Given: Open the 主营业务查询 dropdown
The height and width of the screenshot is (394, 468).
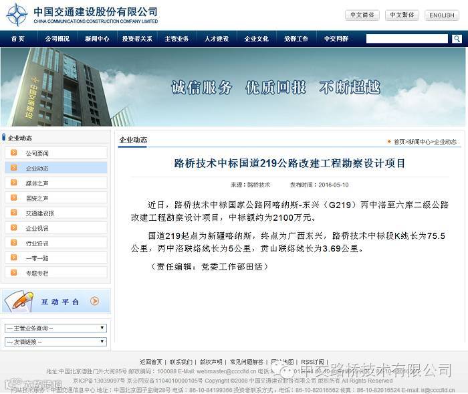Looking at the screenshot, I should [x=55, y=328].
